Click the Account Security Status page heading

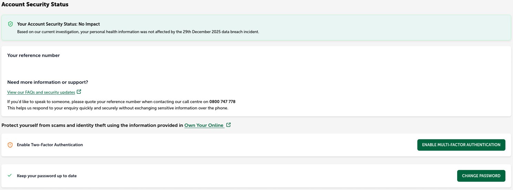click(35, 4)
